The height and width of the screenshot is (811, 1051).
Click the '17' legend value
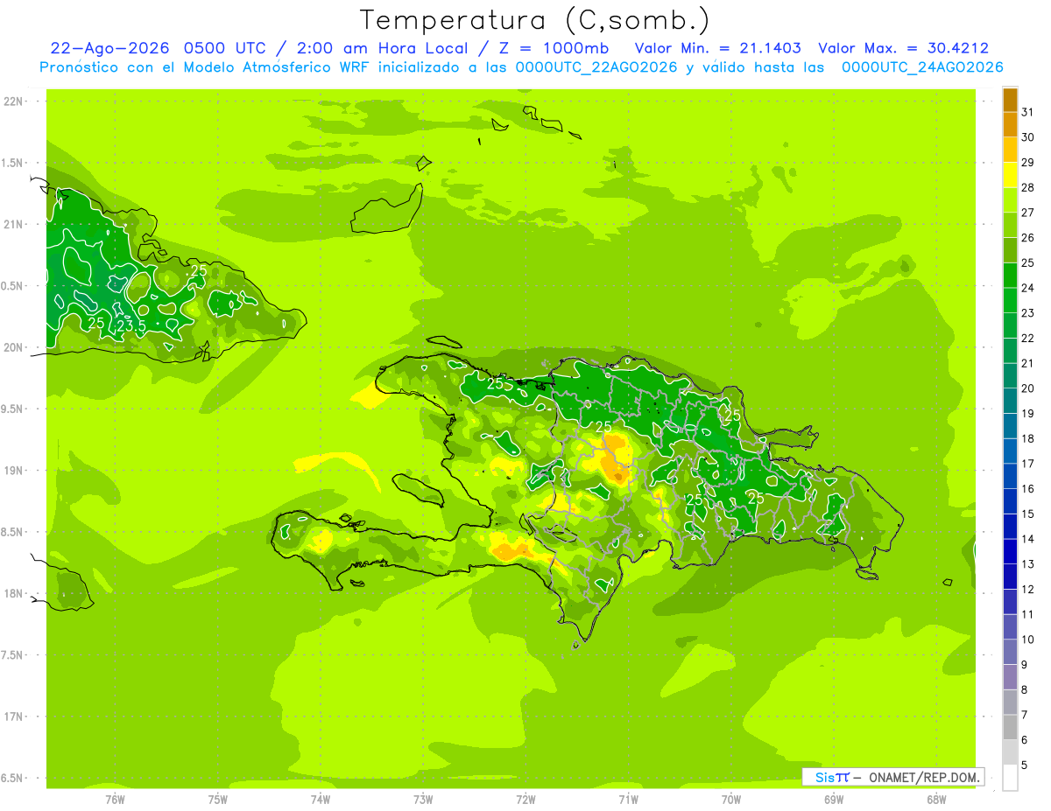1028,464
